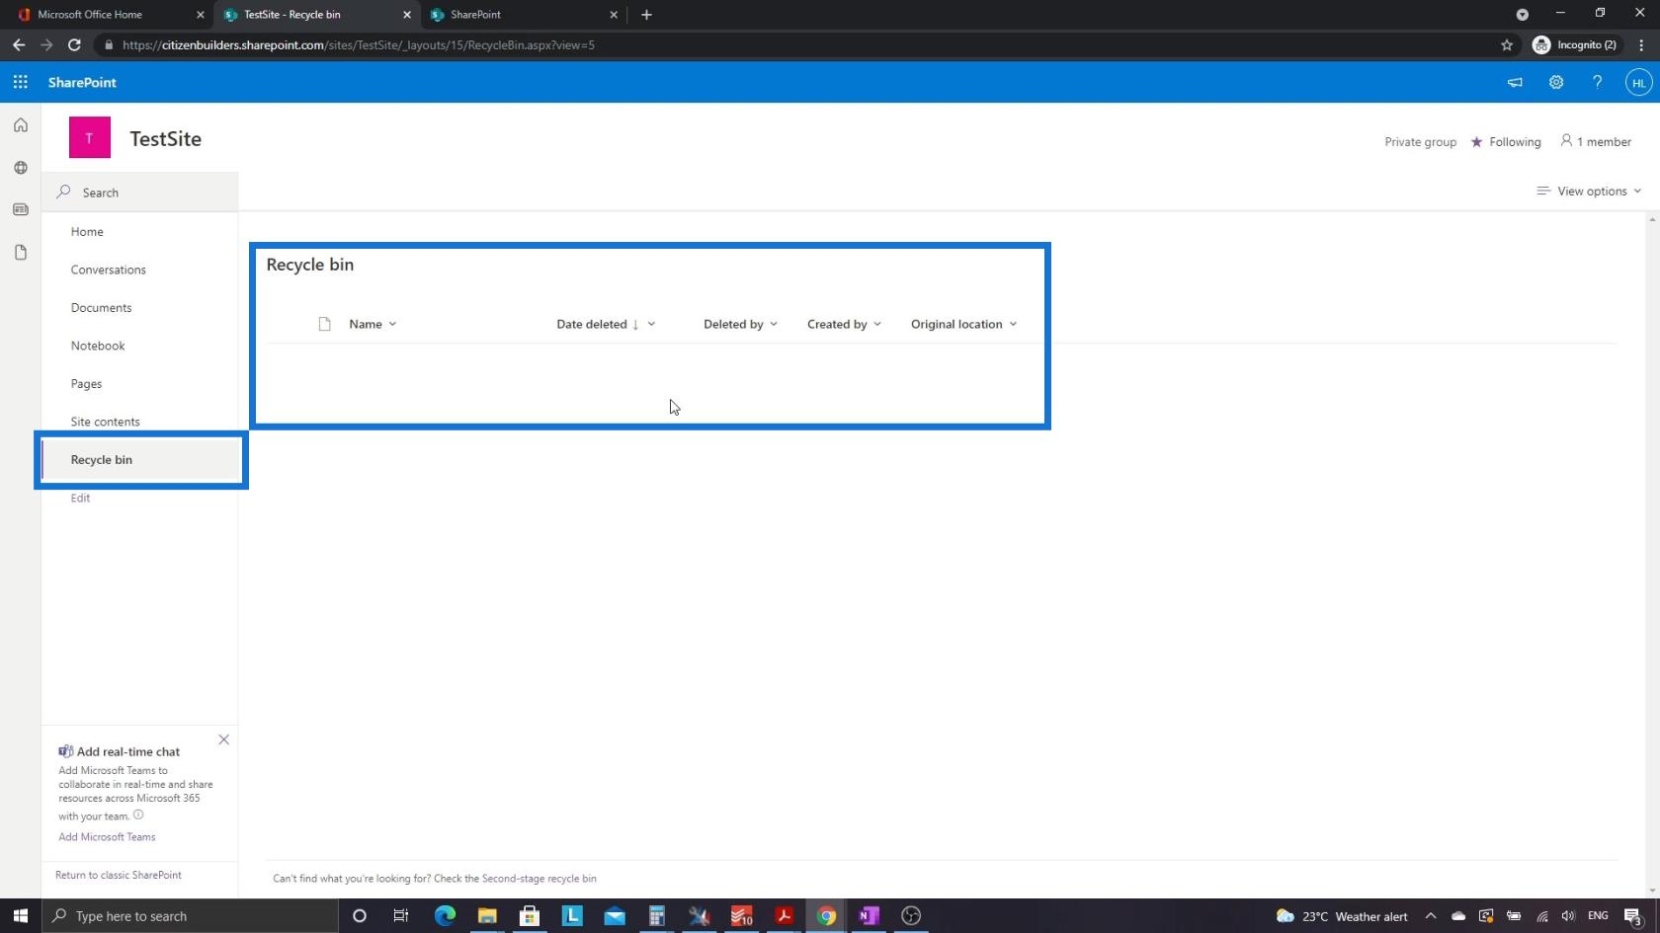Open Task View on the taskbar
Image resolution: width=1660 pixels, height=933 pixels.
[x=401, y=916]
